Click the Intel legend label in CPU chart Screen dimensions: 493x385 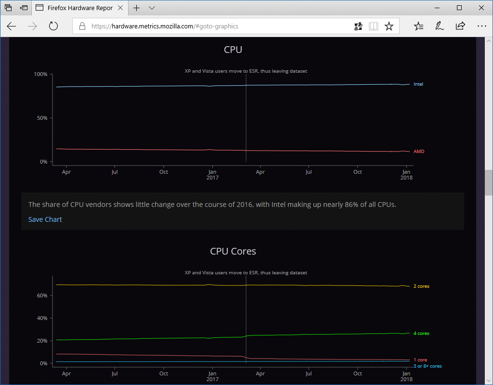[x=418, y=84]
